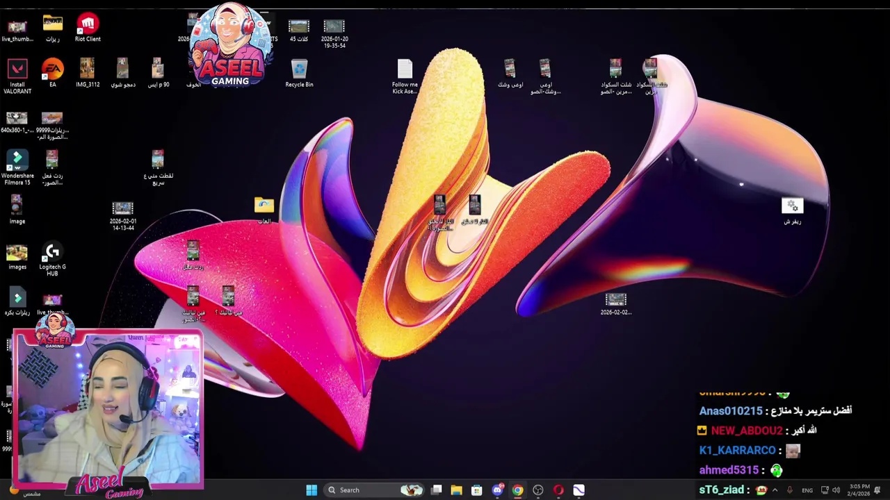Select the 'Follow me Kick Ase...' text file
The image size is (890, 500).
pos(405,76)
